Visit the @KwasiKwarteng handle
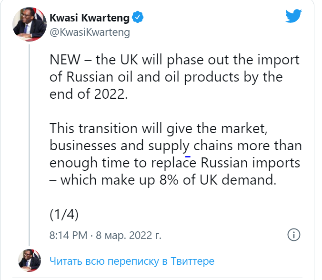The width and height of the screenshot is (322, 280). pos(90,32)
